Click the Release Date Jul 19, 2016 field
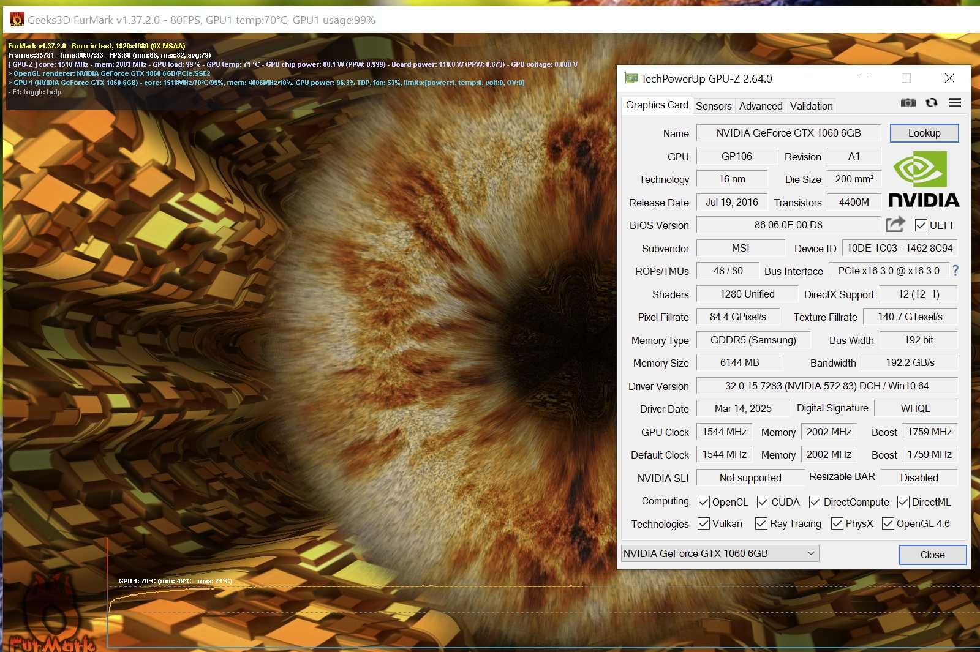The width and height of the screenshot is (980, 652). (731, 202)
